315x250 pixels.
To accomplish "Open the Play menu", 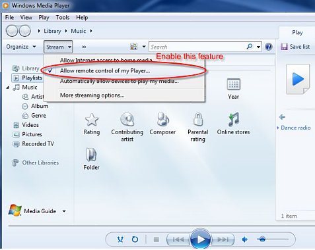I will point(44,17).
